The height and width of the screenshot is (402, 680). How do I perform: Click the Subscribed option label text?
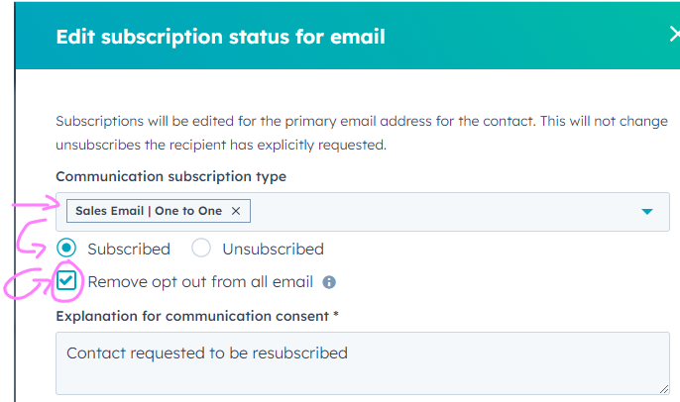point(129,249)
